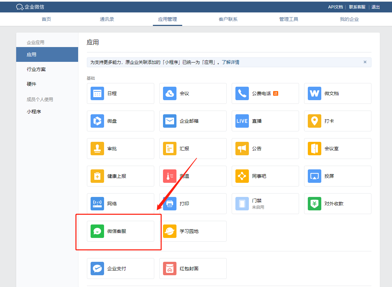Click the 企业微信 logo

(x=30, y=7)
